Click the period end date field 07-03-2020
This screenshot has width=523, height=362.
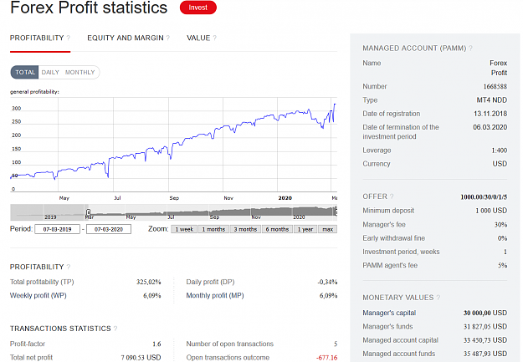coord(109,229)
